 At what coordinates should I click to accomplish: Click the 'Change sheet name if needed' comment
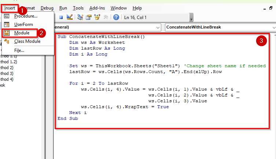coord(225,66)
